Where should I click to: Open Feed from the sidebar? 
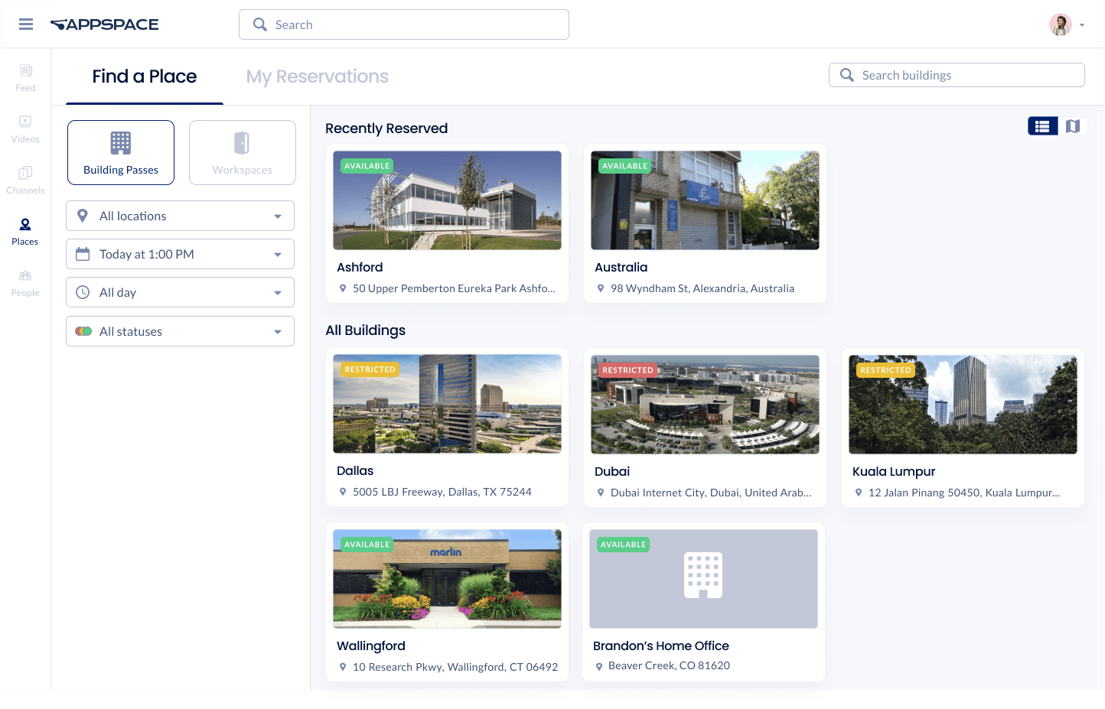(25, 77)
